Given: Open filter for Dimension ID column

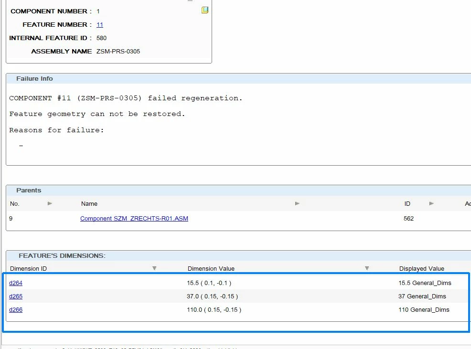Looking at the screenshot, I should tap(154, 268).
